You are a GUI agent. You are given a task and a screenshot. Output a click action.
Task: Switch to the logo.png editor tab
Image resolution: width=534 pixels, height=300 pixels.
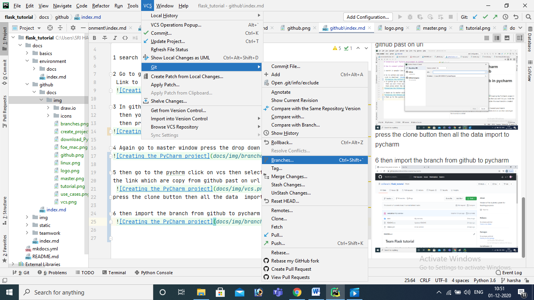(391, 28)
